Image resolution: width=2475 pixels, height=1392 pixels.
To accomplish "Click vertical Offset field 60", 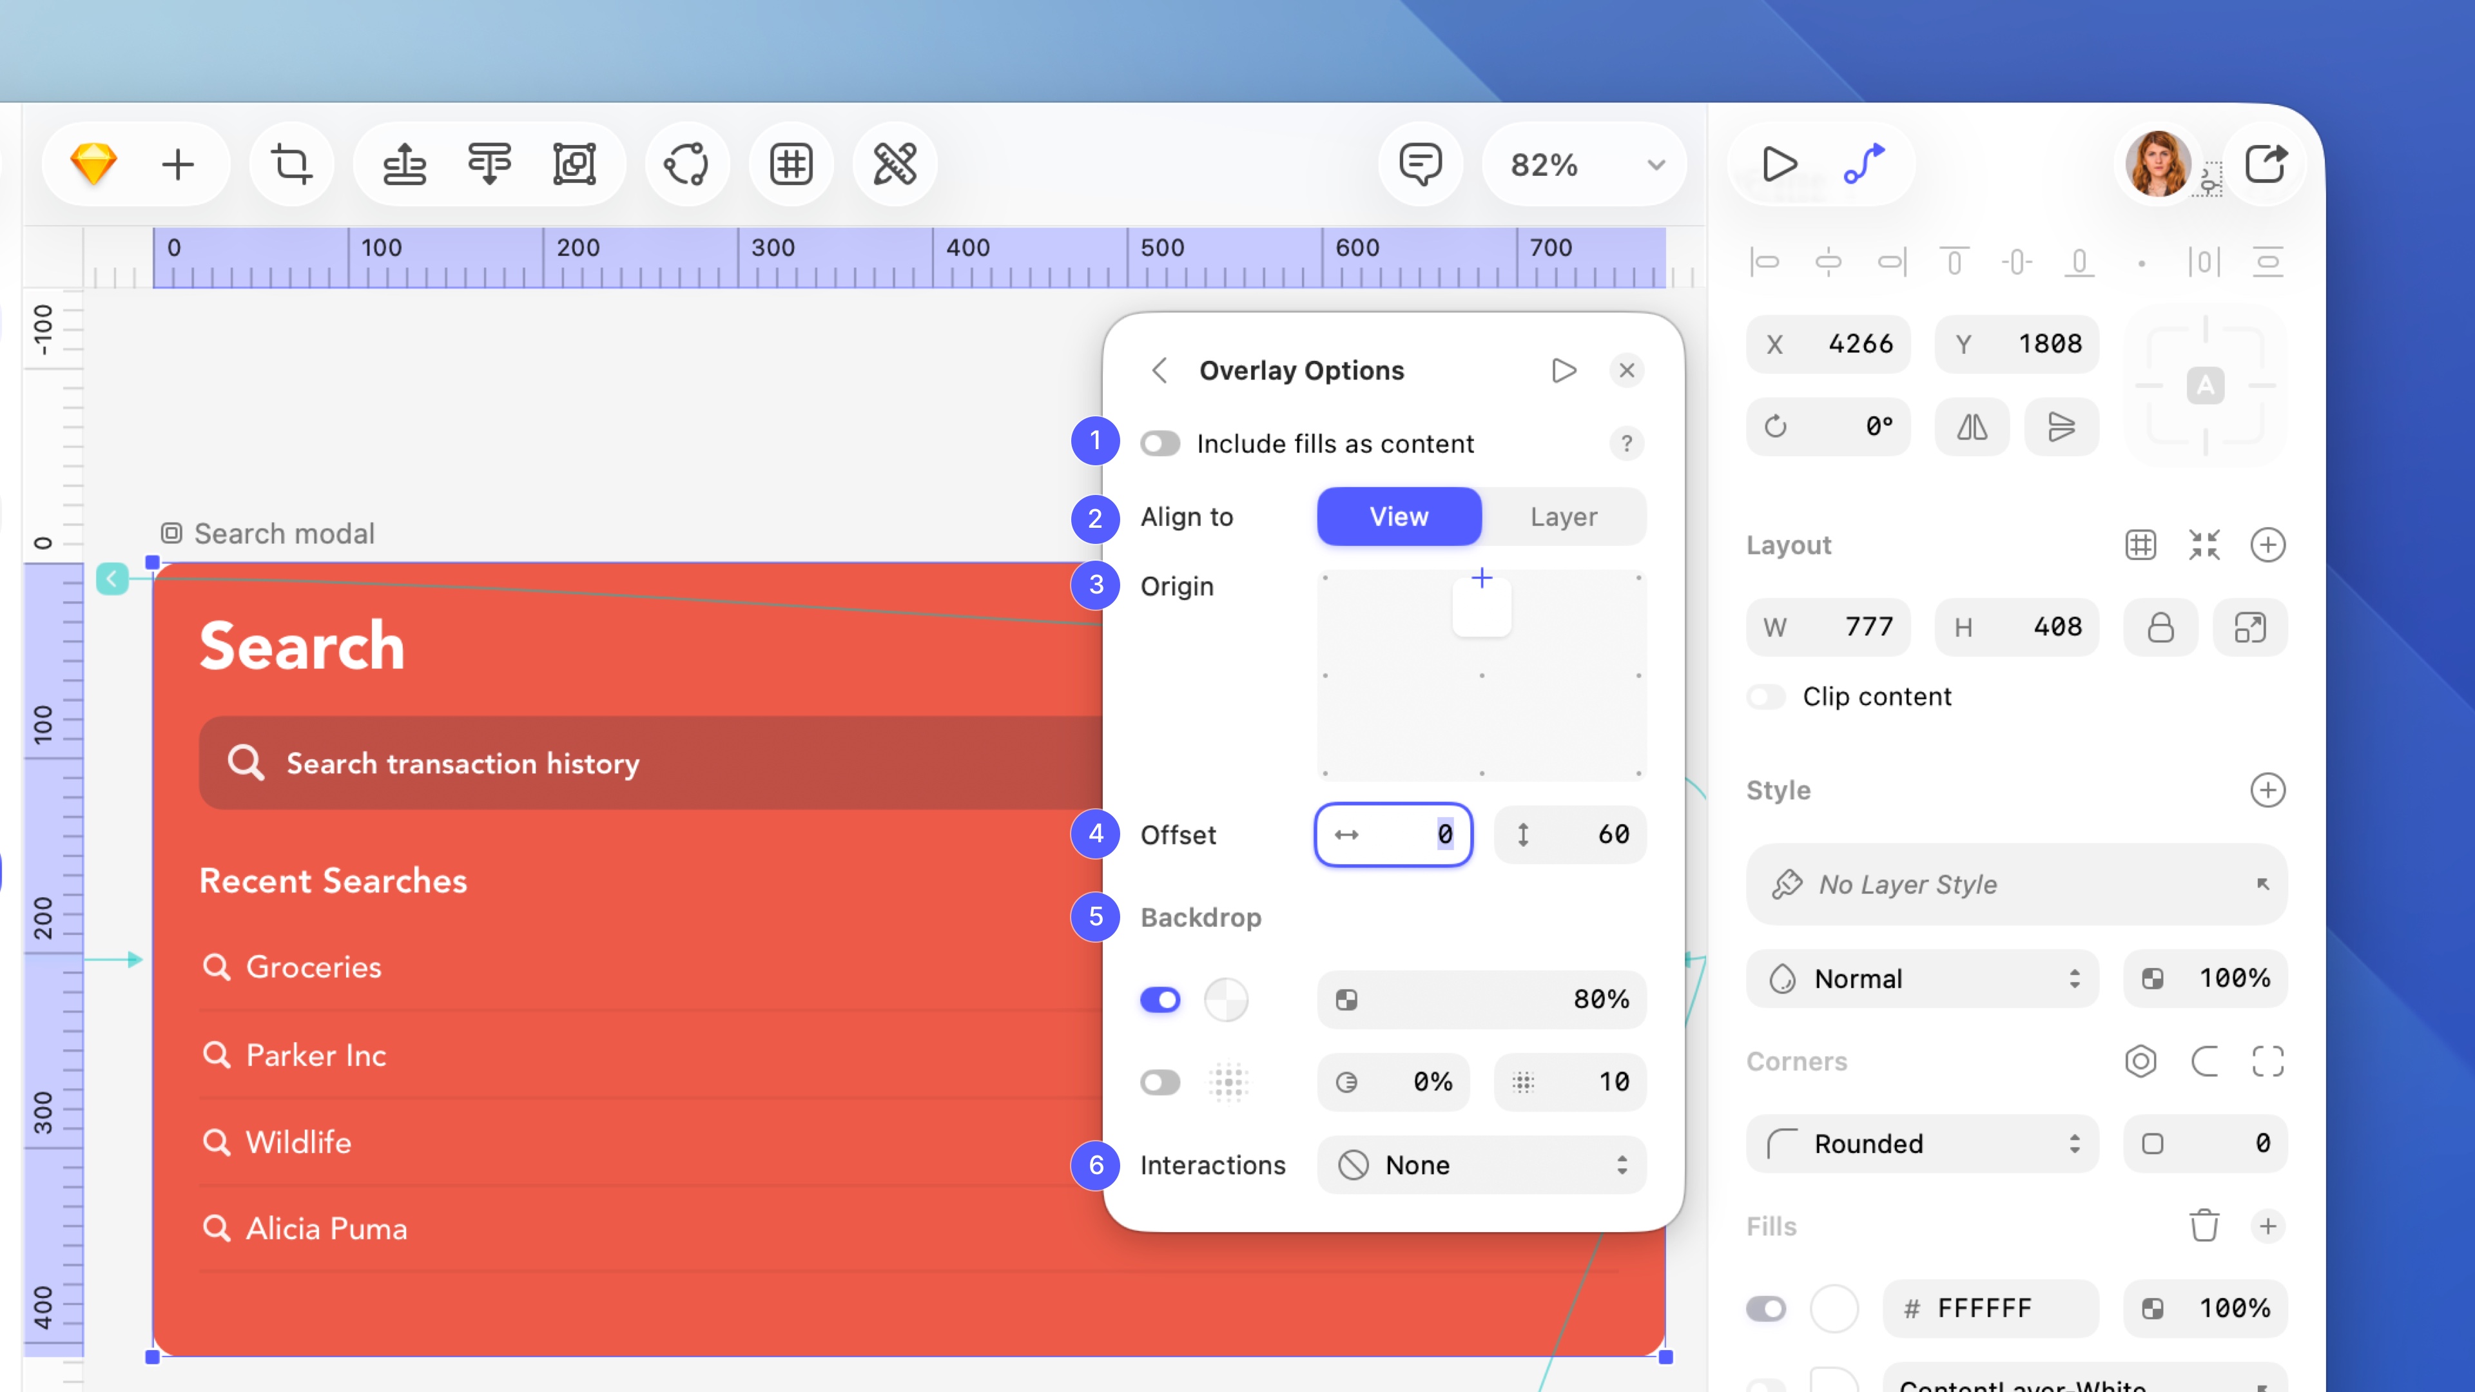I will tap(1570, 835).
